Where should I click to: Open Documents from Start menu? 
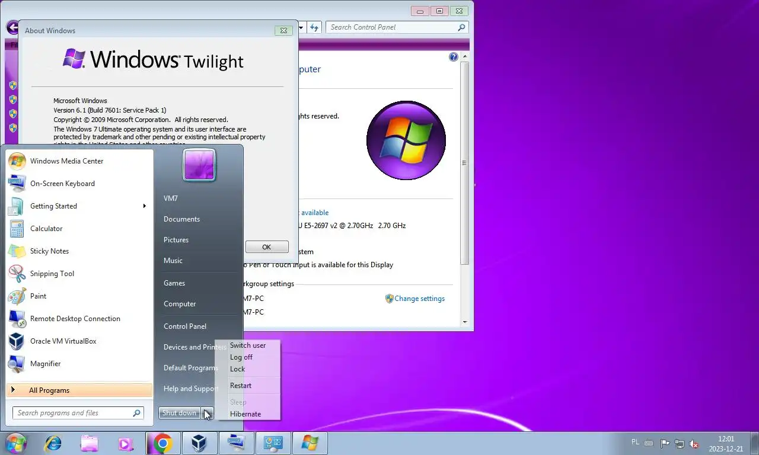181,219
